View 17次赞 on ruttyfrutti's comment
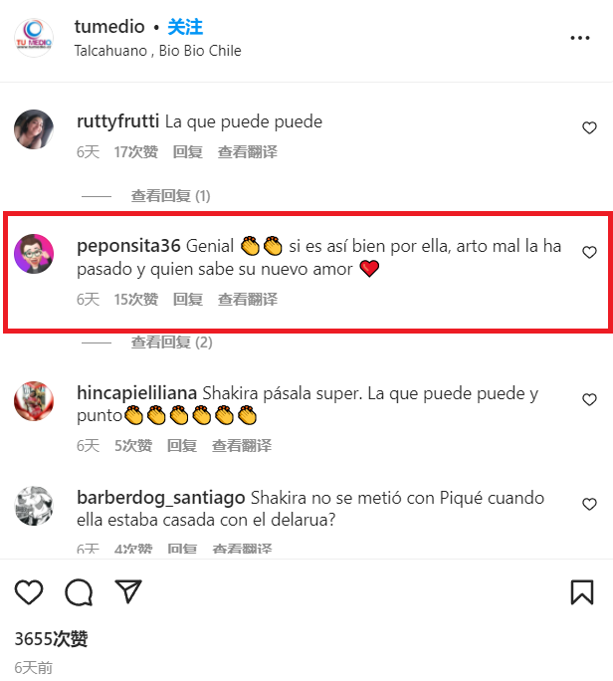Image resolution: width=613 pixels, height=681 pixels. [x=136, y=152]
